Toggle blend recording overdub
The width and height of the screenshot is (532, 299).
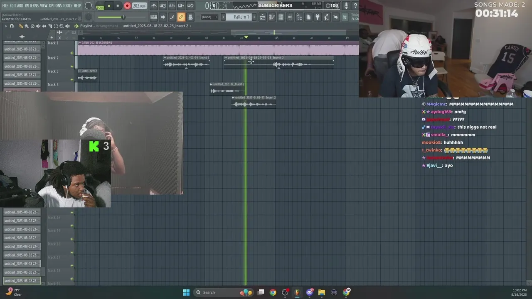181,6
